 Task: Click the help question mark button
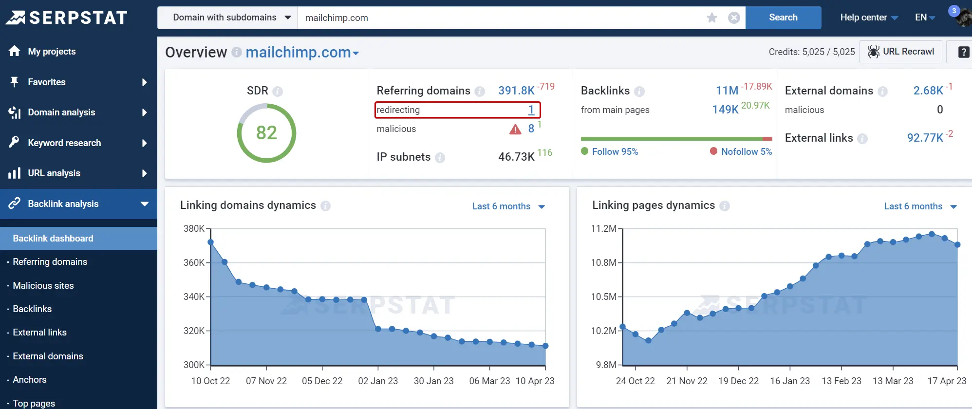964,52
